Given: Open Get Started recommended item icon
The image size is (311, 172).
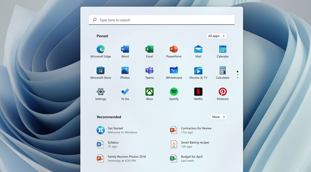Looking at the screenshot, I should click(x=101, y=130).
